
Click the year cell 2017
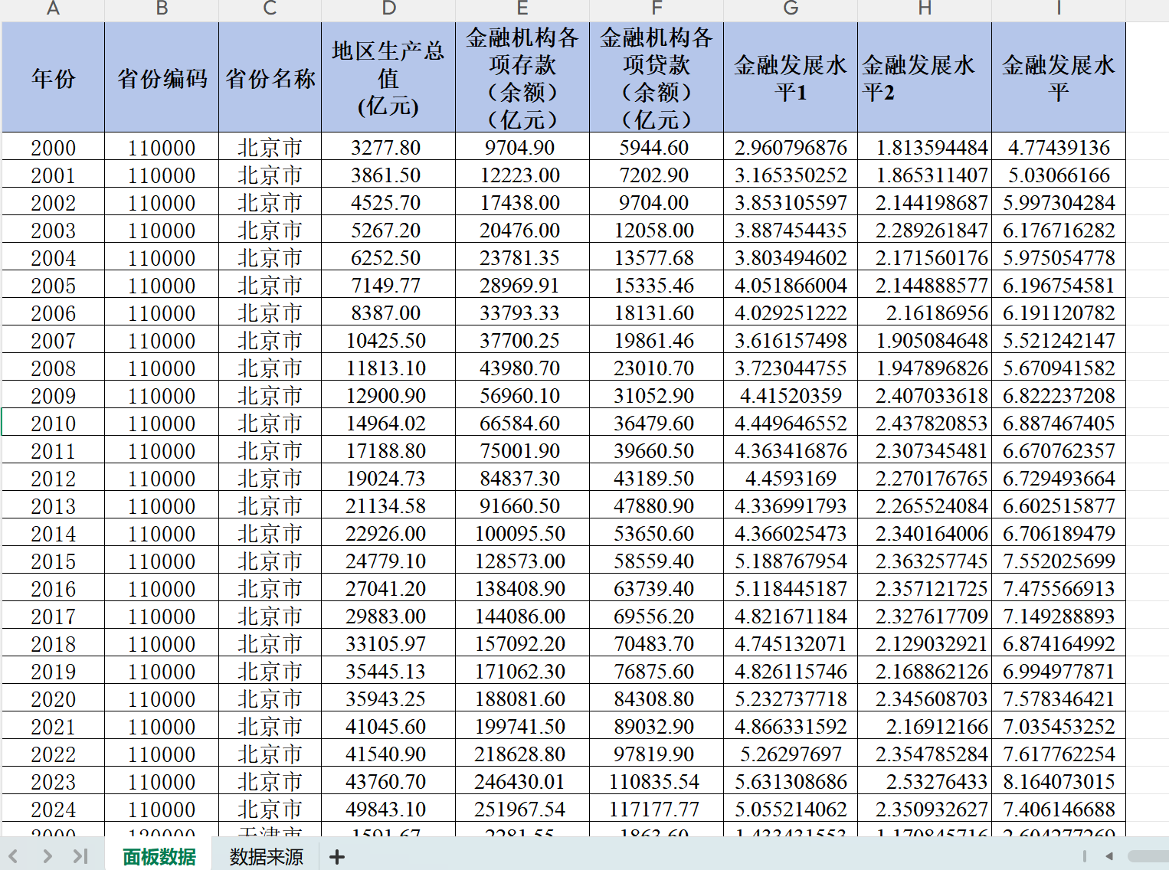click(54, 616)
